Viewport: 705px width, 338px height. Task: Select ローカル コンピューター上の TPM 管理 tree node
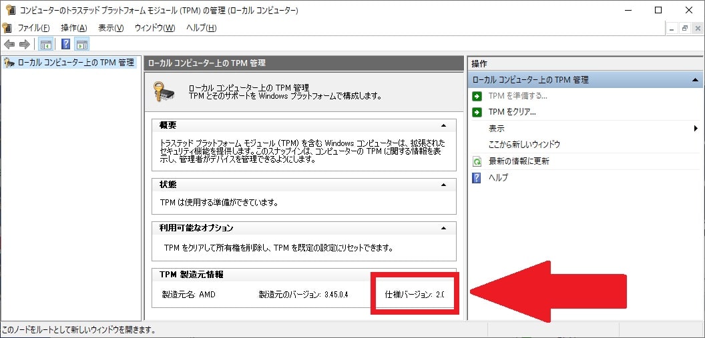[75, 63]
